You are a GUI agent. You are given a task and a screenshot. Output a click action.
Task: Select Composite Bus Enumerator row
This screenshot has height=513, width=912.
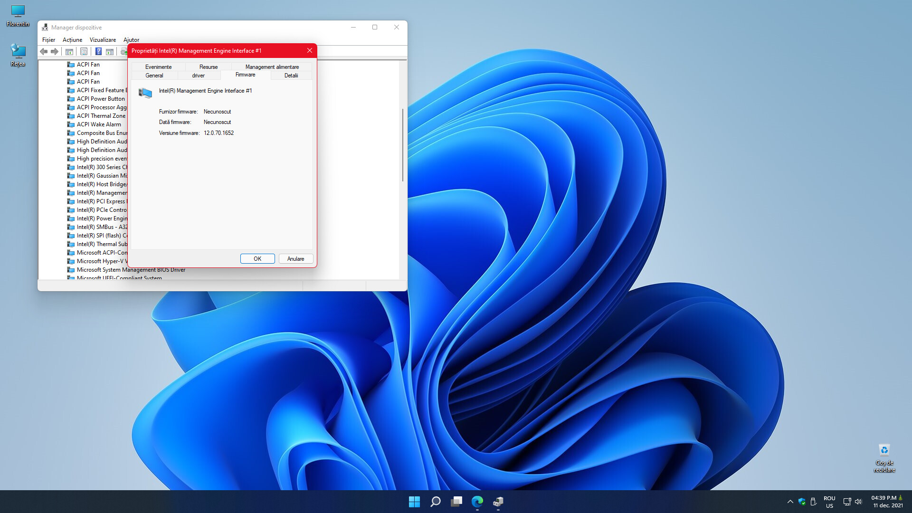coord(97,133)
